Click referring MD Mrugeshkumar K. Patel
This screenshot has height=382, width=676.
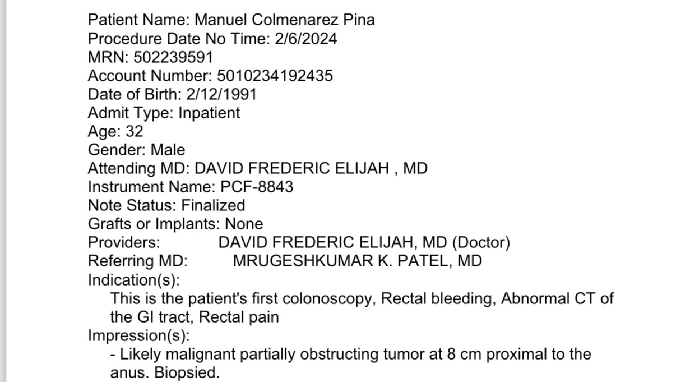coord(357,261)
